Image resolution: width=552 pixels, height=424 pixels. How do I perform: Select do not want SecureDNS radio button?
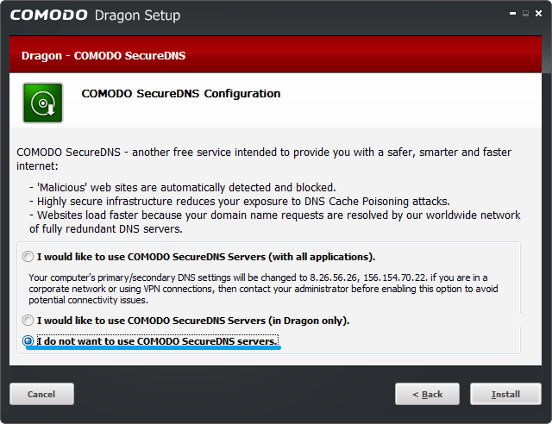coord(28,340)
